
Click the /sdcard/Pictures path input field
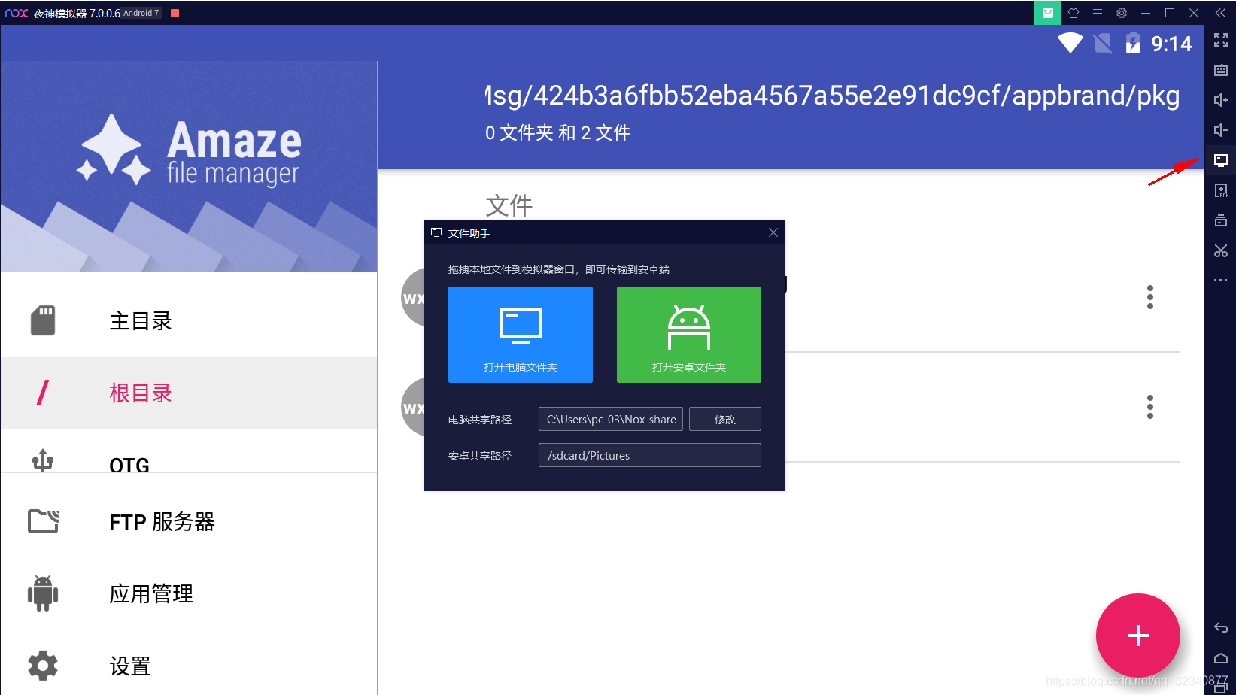[648, 455]
